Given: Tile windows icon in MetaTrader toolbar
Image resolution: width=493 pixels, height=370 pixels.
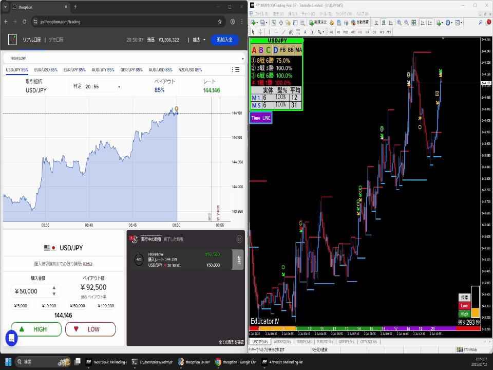Looking at the screenshot, I should pyautogui.click(x=414, y=23).
